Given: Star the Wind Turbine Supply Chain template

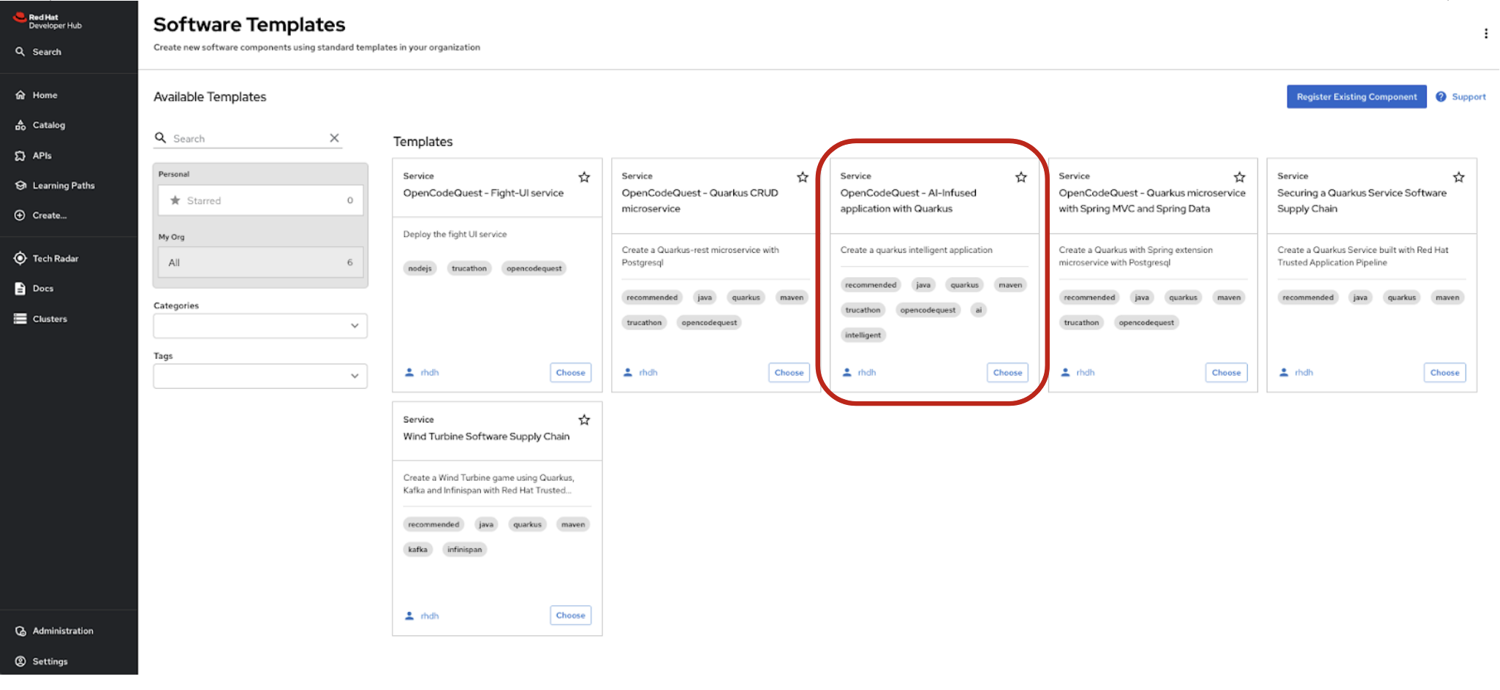Looking at the screenshot, I should click(x=584, y=420).
